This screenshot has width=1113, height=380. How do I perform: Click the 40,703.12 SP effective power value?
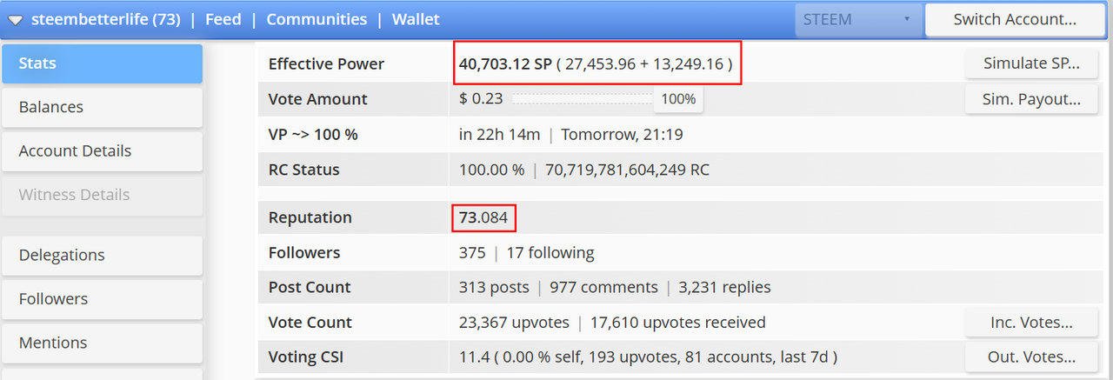[505, 63]
